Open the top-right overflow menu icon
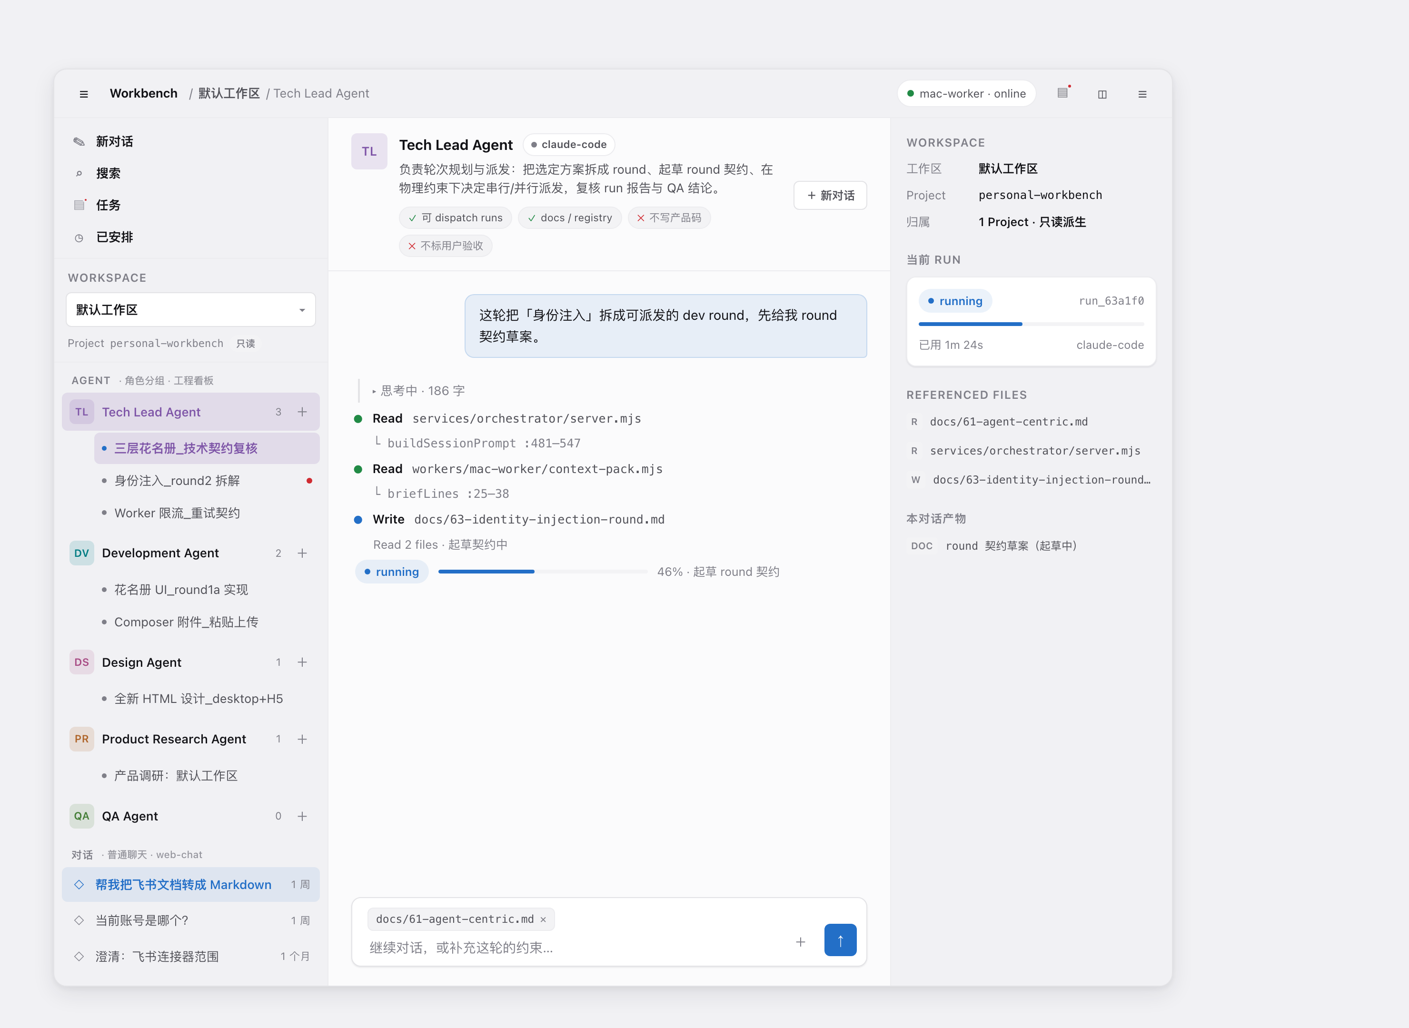Image resolution: width=1409 pixels, height=1028 pixels. pos(1142,94)
